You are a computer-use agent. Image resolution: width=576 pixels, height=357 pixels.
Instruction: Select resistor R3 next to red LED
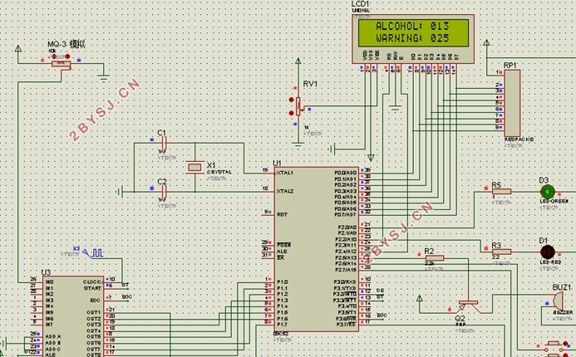coord(502,252)
